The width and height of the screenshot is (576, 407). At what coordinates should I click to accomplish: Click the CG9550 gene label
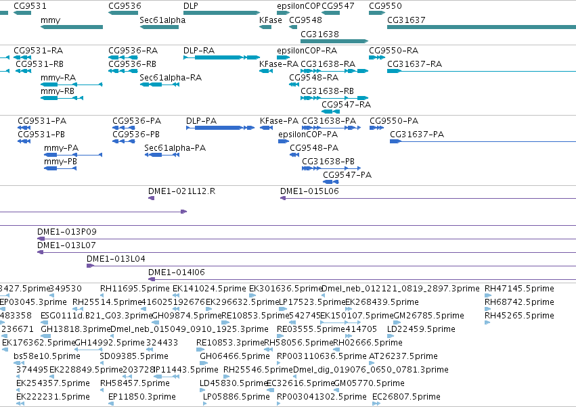pyautogui.click(x=385, y=6)
